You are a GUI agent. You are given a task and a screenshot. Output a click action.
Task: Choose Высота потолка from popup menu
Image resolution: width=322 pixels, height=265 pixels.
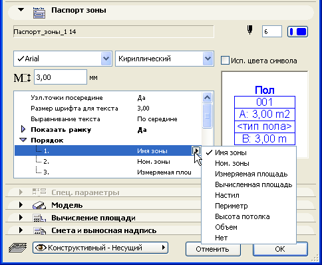click(249, 216)
